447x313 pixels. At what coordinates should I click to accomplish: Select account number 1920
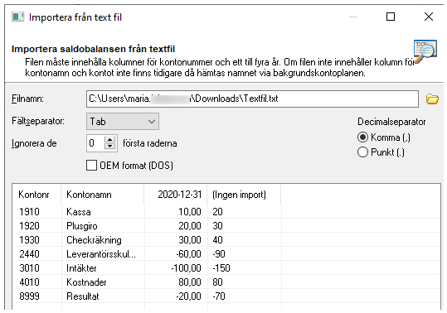[x=29, y=226]
